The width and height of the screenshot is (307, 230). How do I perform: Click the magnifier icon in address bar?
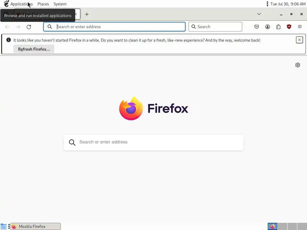(x=50, y=27)
